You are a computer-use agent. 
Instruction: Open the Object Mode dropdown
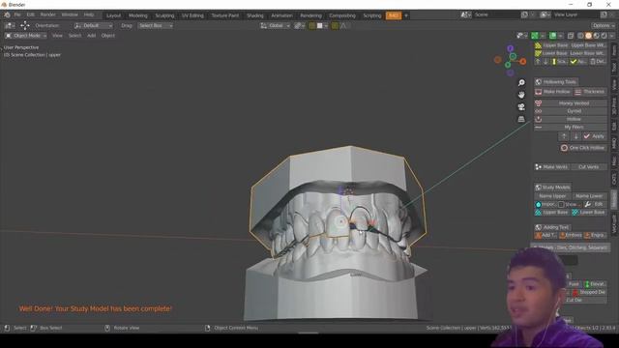tap(26, 36)
